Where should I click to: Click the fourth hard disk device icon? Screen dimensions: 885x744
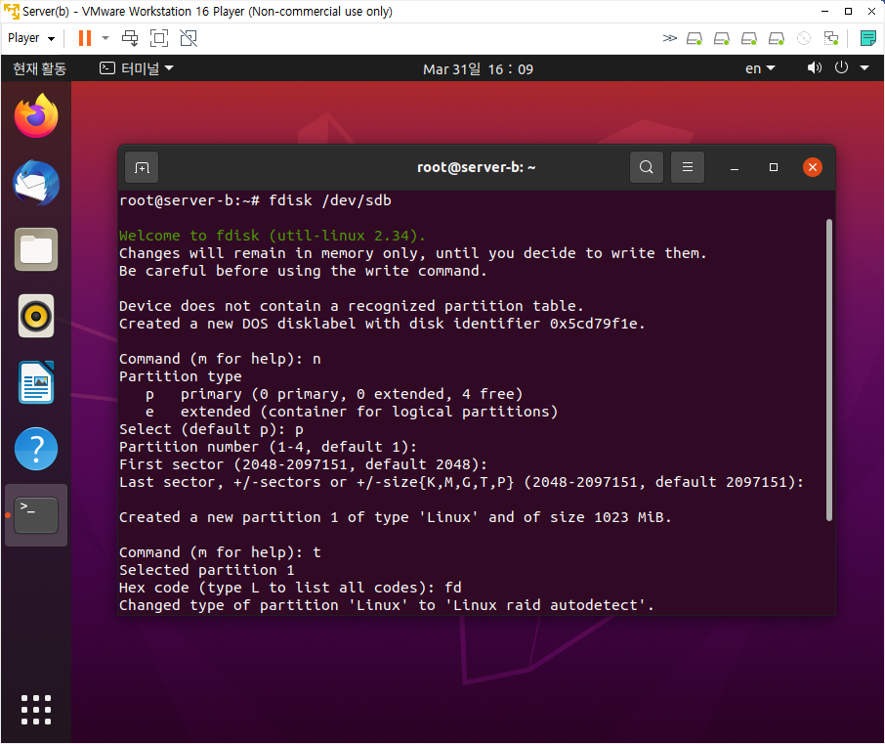[777, 38]
